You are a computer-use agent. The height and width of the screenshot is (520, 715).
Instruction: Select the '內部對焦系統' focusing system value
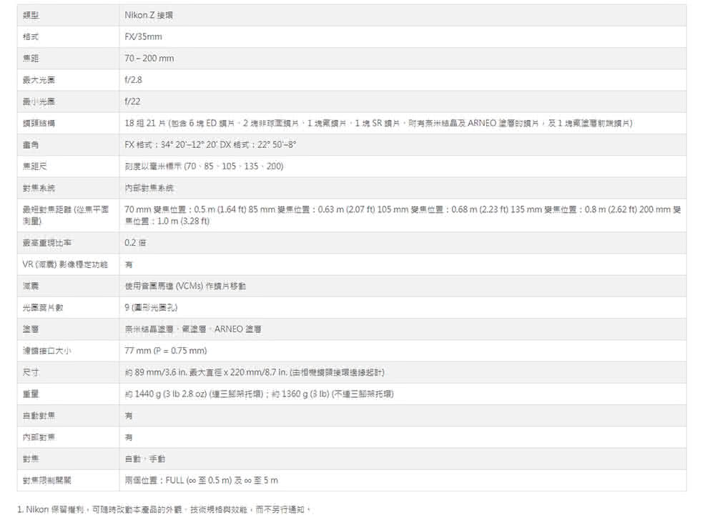[149, 188]
